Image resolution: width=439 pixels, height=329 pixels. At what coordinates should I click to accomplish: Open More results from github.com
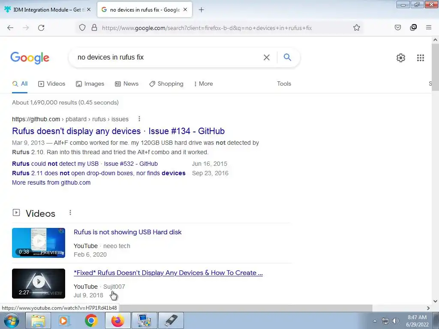tap(51, 182)
